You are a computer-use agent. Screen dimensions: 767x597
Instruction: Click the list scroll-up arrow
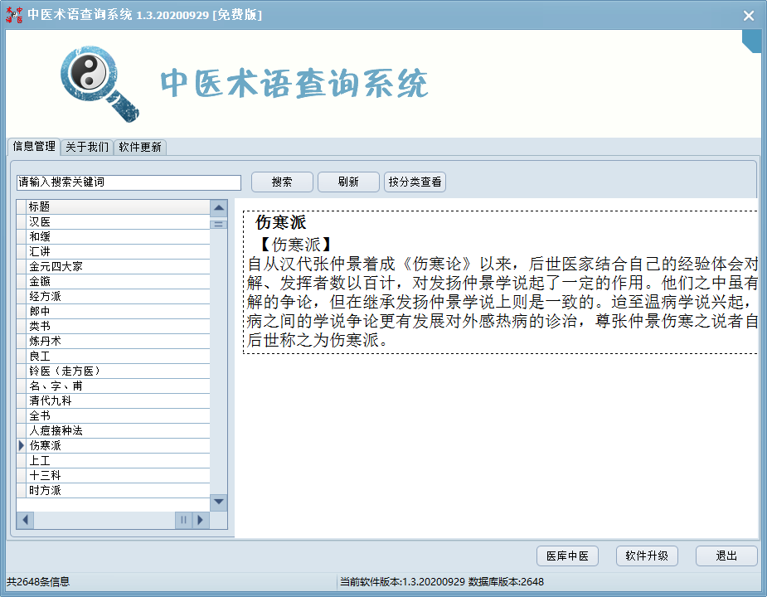click(219, 208)
